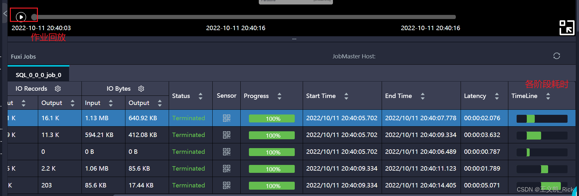Viewport: 579px width, 196px height.
Task: Open sensor icon in 0 B row
Action: pyautogui.click(x=227, y=152)
